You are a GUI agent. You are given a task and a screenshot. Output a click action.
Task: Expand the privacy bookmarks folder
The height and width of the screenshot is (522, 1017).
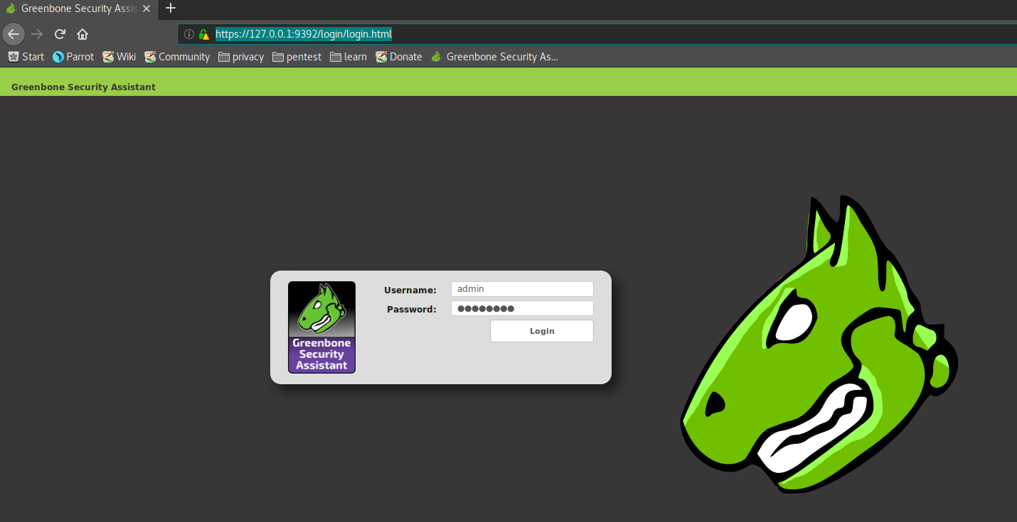pyautogui.click(x=241, y=57)
